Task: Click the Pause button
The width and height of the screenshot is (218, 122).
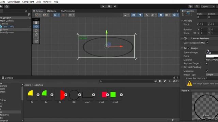Action: click(x=109, y=6)
